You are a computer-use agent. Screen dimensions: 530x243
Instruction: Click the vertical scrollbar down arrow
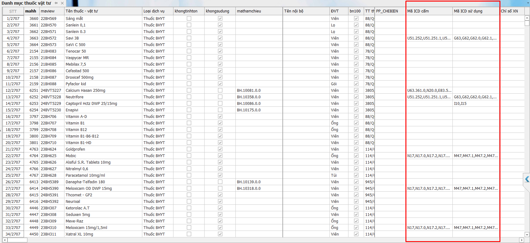coord(527,235)
